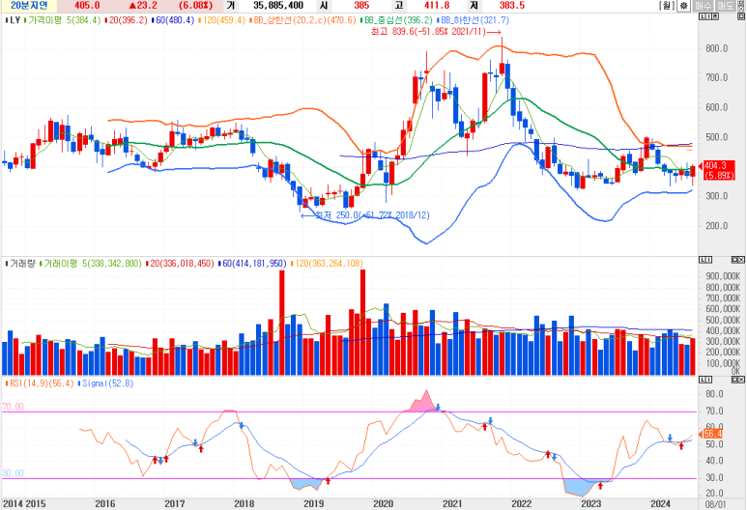Click the 800.0 price axis label
Image resolution: width=747 pixels, height=510 pixels.
click(x=717, y=48)
